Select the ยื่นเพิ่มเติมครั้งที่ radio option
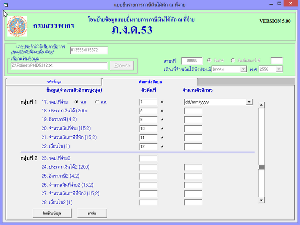This screenshot has width=300, height=225. pos(233,60)
